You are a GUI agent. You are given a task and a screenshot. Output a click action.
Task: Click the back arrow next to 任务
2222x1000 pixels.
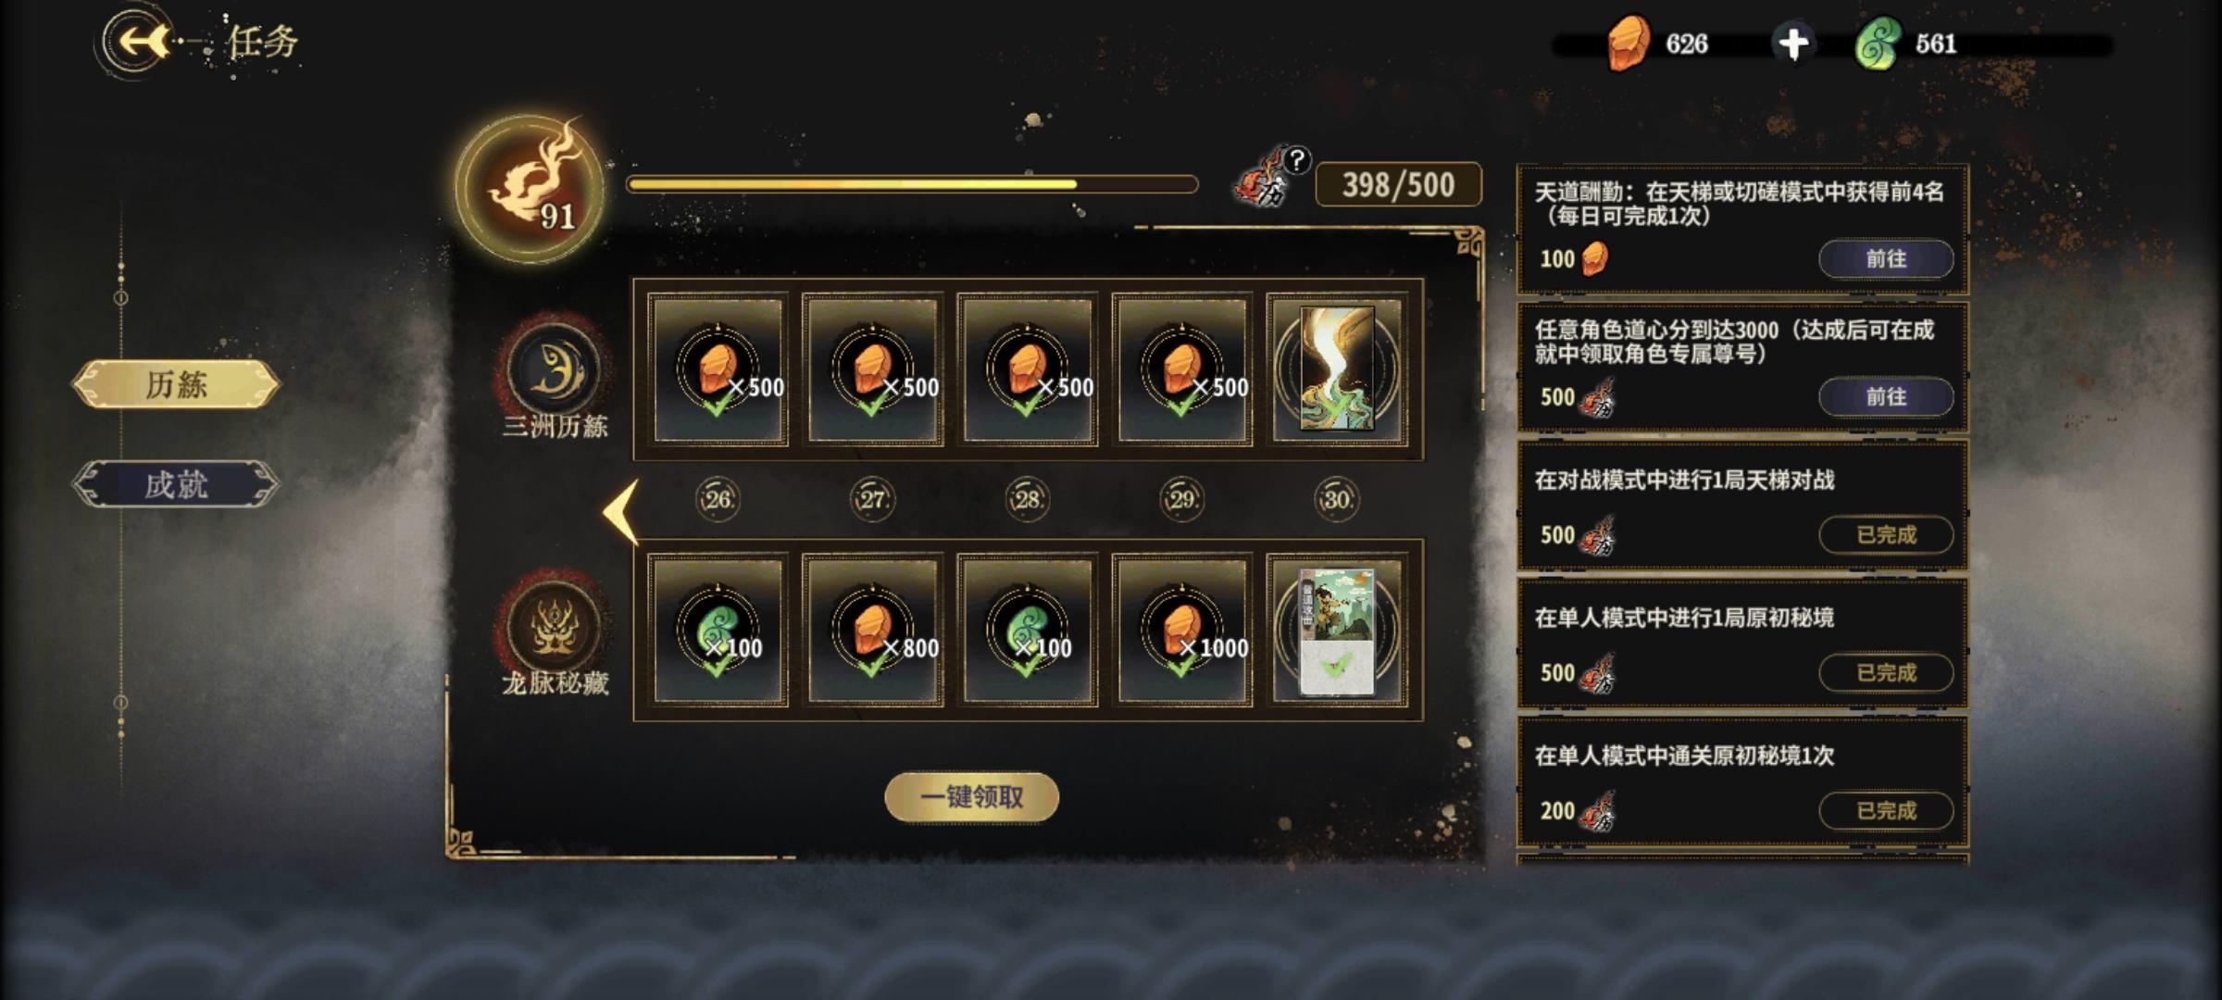click(x=139, y=42)
